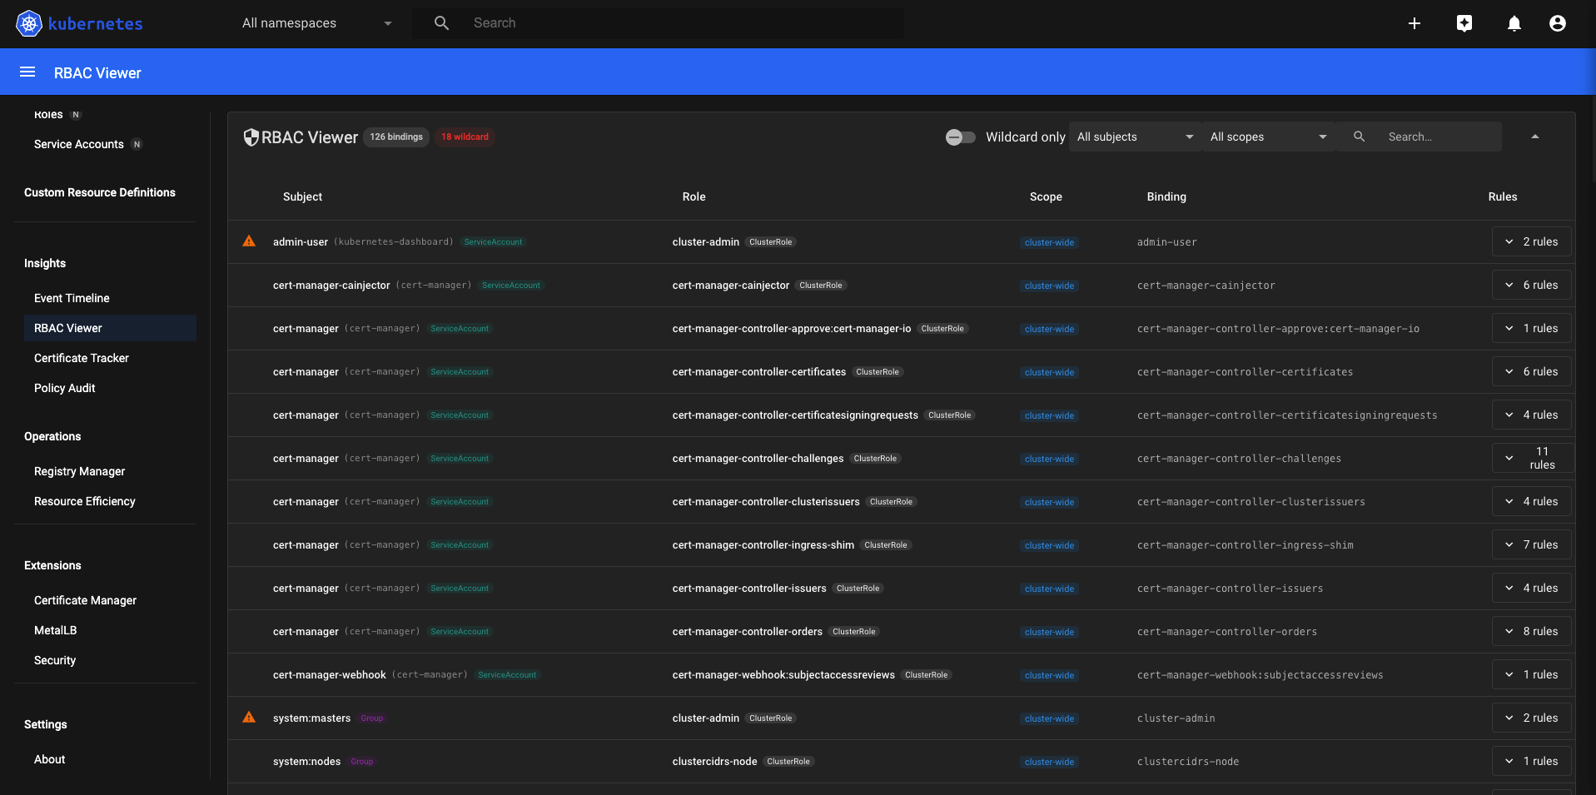Open the notifications bell icon

[1514, 23]
